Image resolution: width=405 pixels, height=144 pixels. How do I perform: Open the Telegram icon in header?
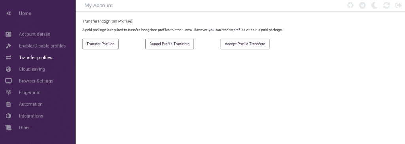click(362, 6)
